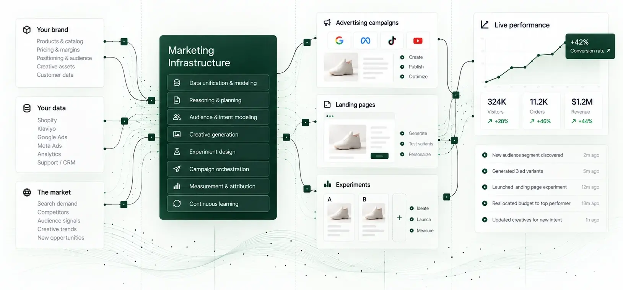Open experiment variant A thumbnail
Viewport: 623px width, 290px height.
point(339,217)
